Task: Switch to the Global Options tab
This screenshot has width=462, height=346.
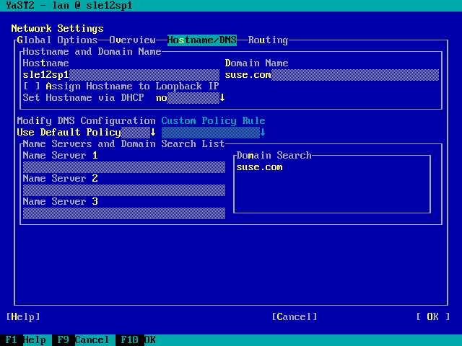Action: [x=57, y=40]
